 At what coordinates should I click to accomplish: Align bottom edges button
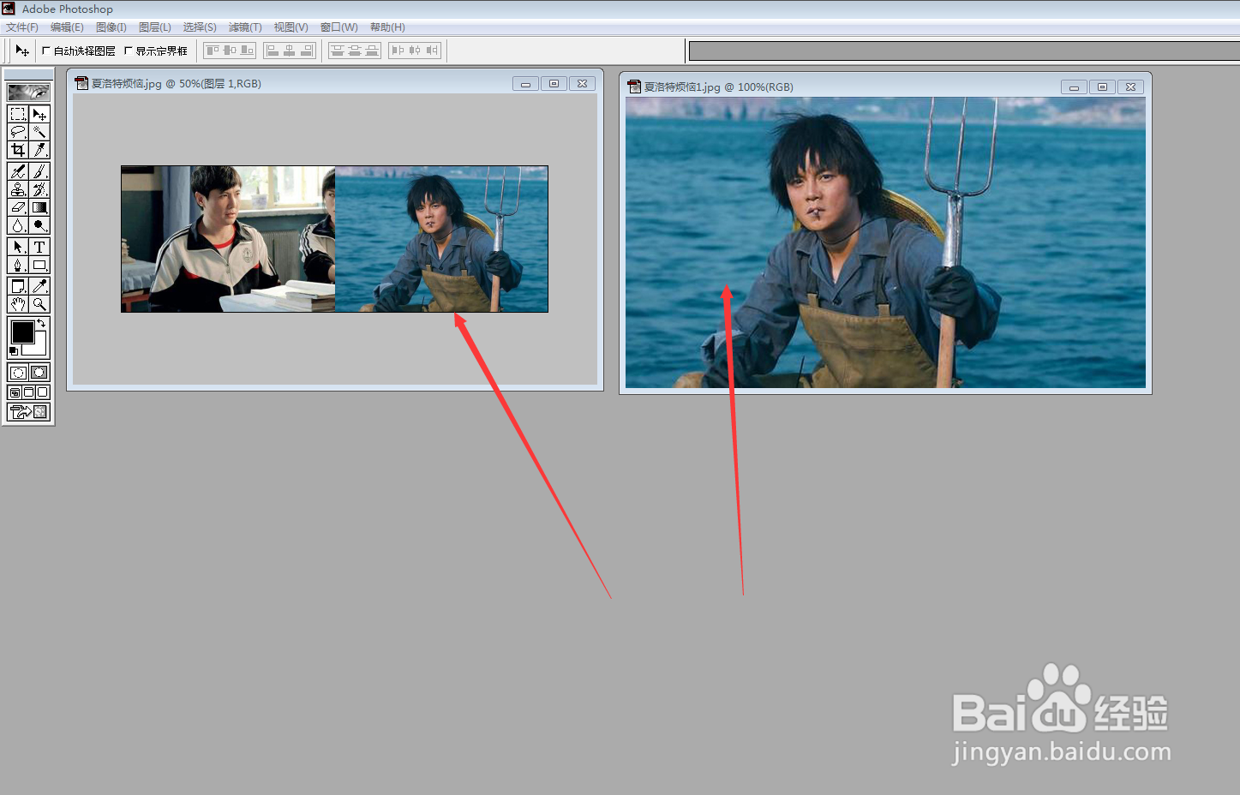point(247,51)
